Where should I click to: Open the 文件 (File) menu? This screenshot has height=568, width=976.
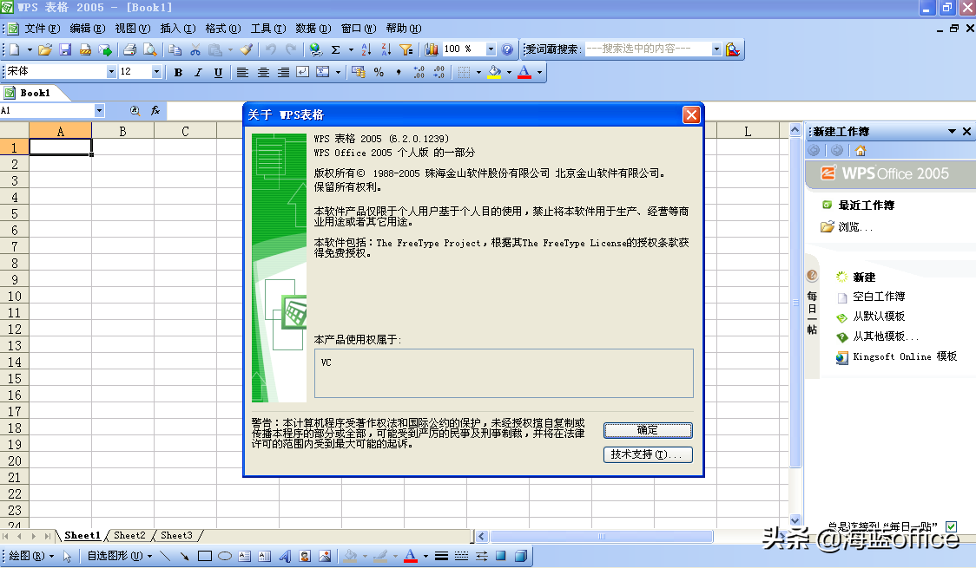[x=43, y=29]
